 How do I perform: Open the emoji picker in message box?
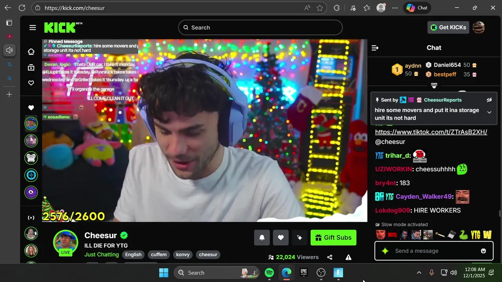tap(484, 251)
